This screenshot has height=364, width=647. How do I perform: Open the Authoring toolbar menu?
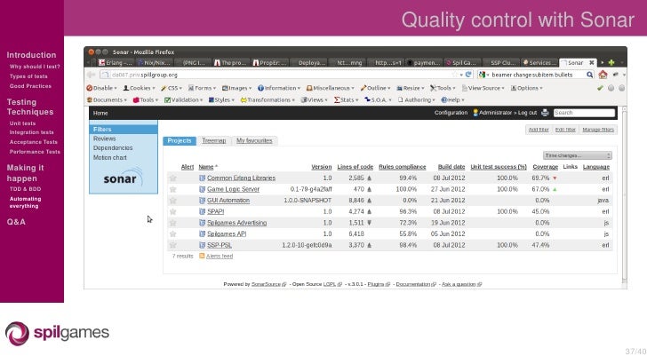coord(416,100)
